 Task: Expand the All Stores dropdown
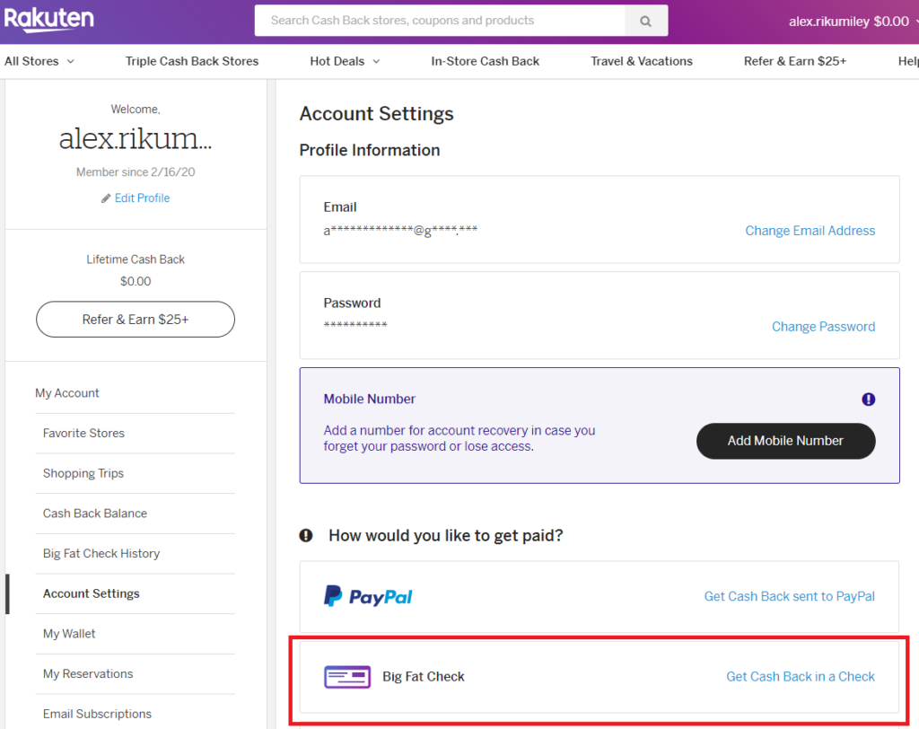click(x=39, y=61)
